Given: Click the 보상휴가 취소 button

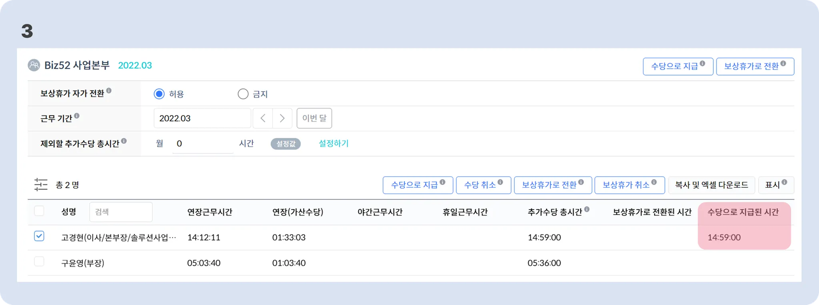Looking at the screenshot, I should tap(629, 185).
